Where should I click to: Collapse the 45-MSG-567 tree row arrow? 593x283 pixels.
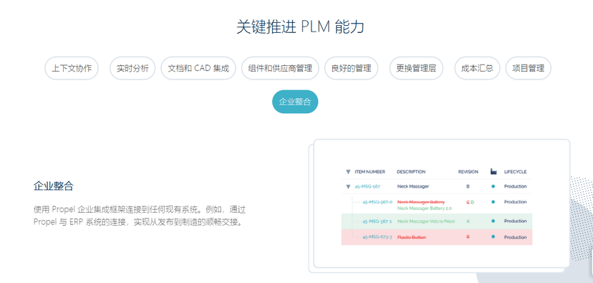pos(348,186)
